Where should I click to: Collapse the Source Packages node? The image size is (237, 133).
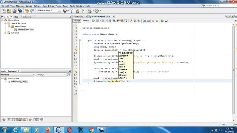click(x=6, y=23)
